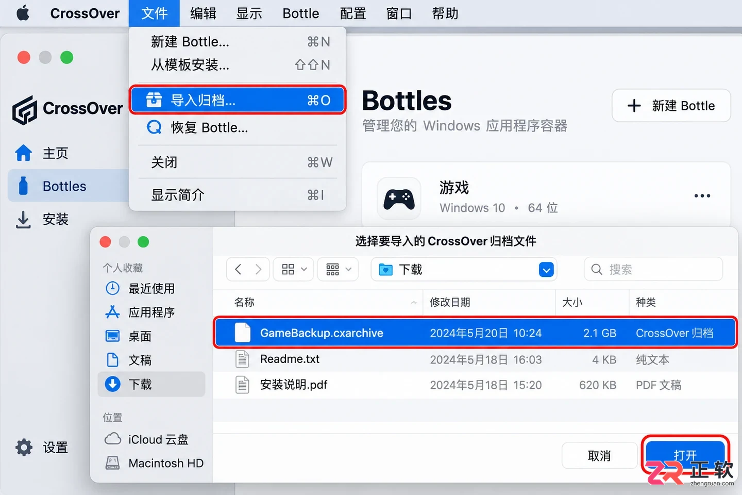The width and height of the screenshot is (742, 495).
Task: Sort by 修改日期 column header
Action: [x=450, y=302]
